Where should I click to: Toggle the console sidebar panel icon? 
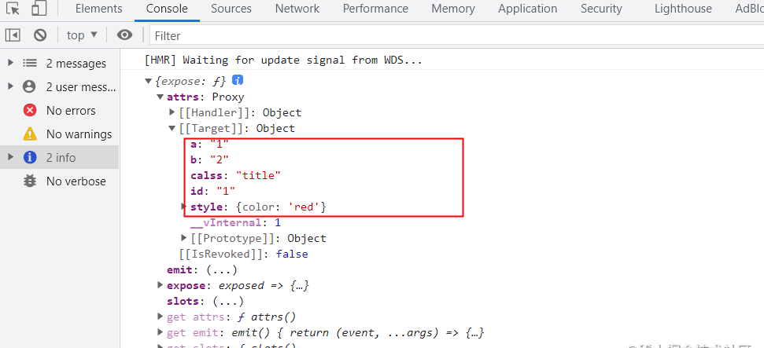pyautogui.click(x=13, y=35)
